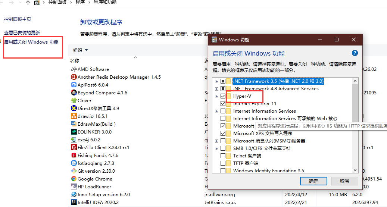The height and width of the screenshot is (207, 387).
Task: Enable Microsoft 消息队列(MSMQ)服务器 checkbox
Action: [223, 141]
